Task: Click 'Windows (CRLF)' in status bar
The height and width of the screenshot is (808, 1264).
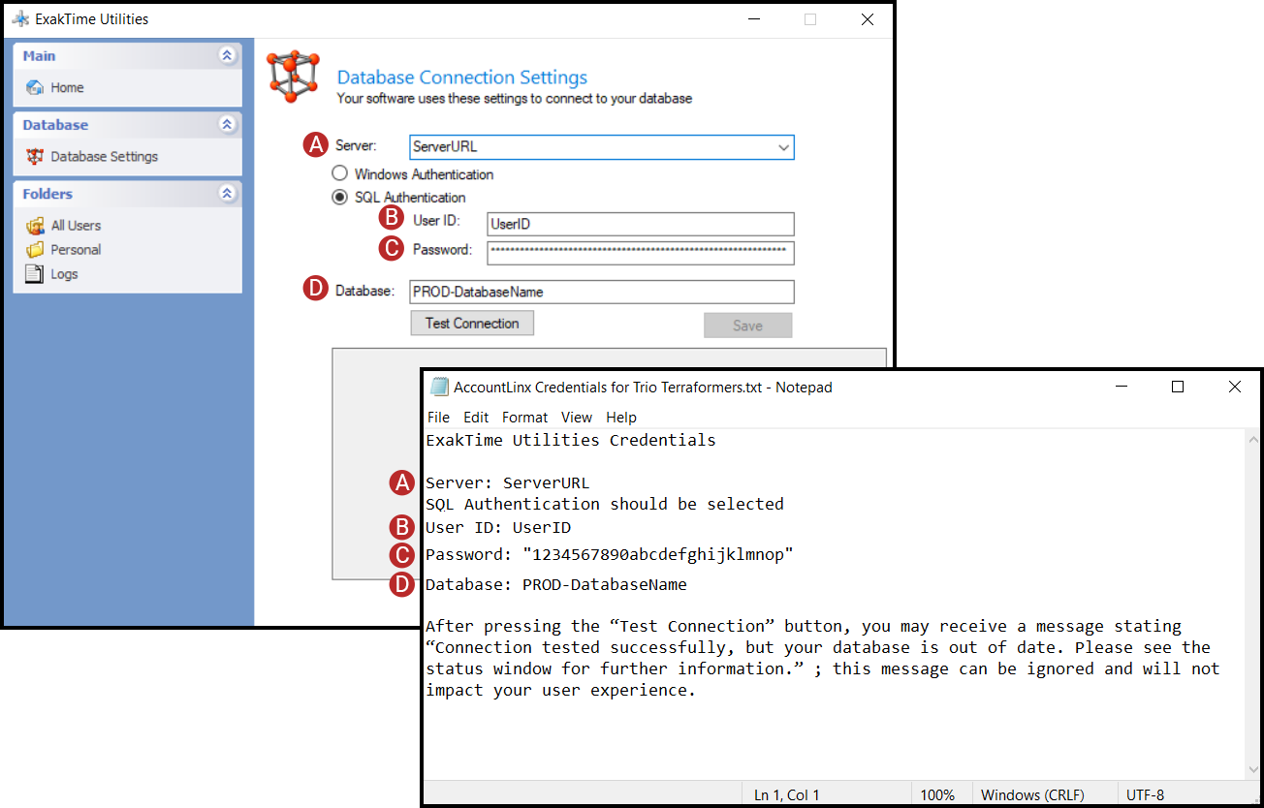Action: click(1033, 794)
